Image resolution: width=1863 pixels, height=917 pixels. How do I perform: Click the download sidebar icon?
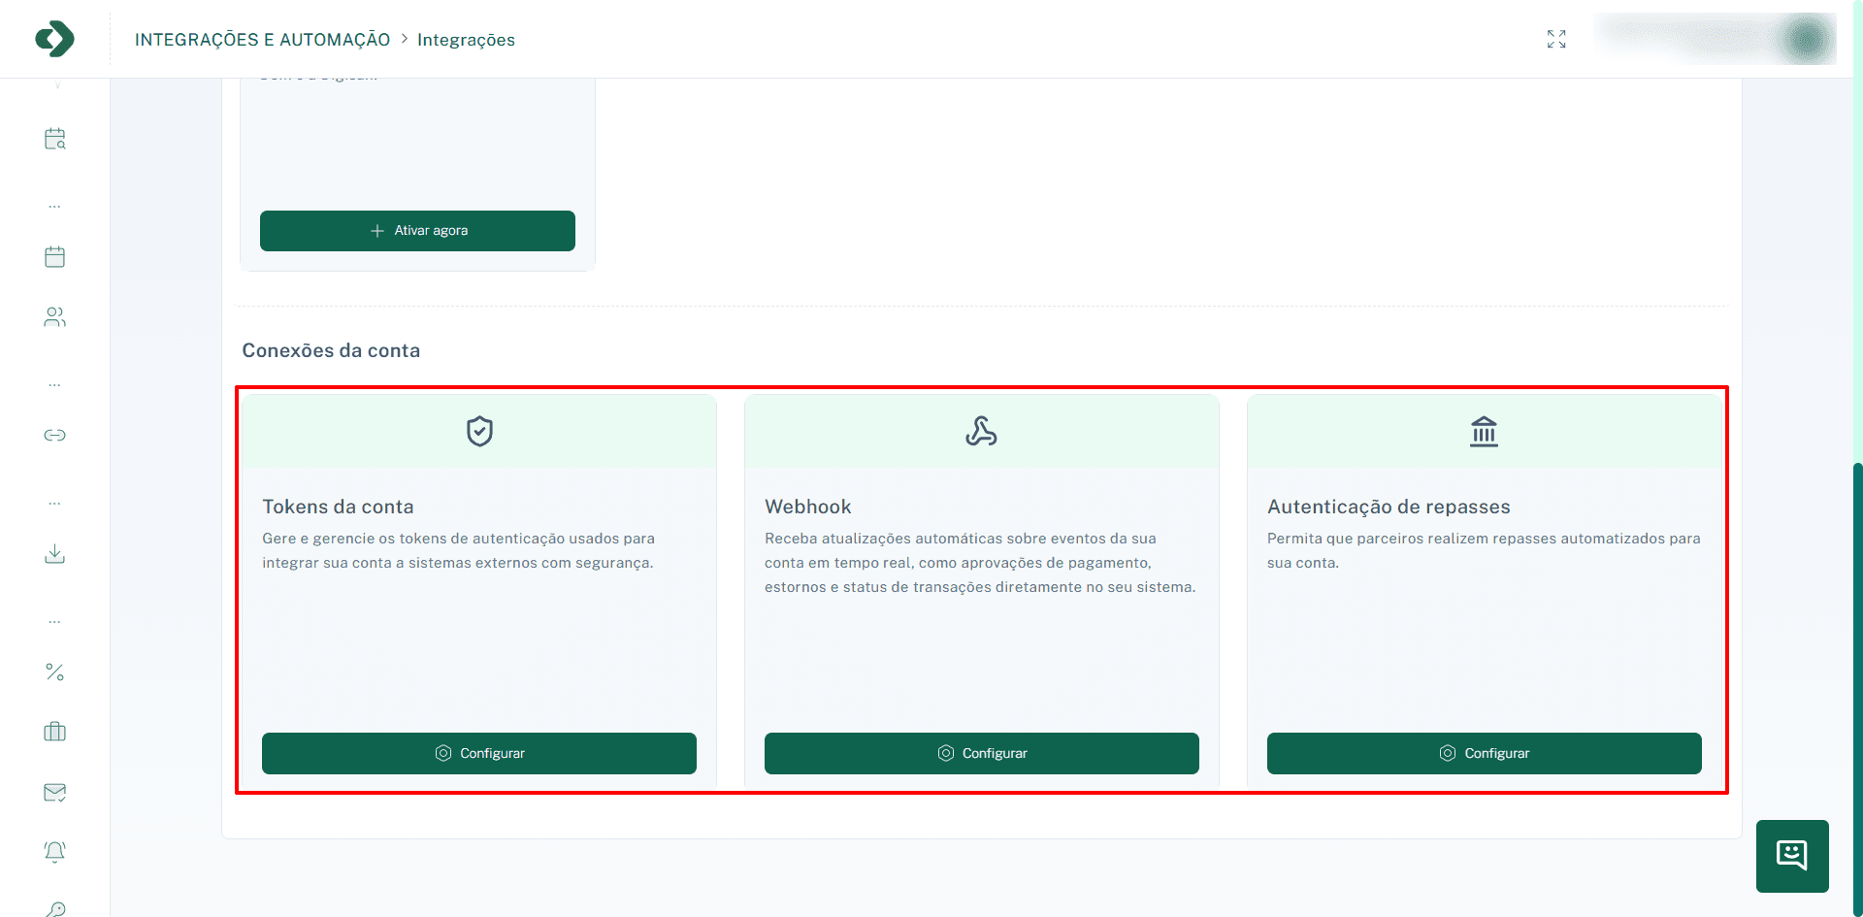pyautogui.click(x=54, y=554)
